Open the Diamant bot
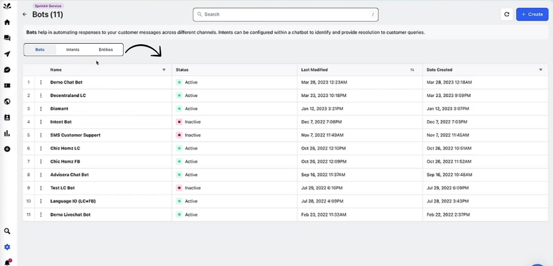The image size is (553, 266). click(59, 109)
